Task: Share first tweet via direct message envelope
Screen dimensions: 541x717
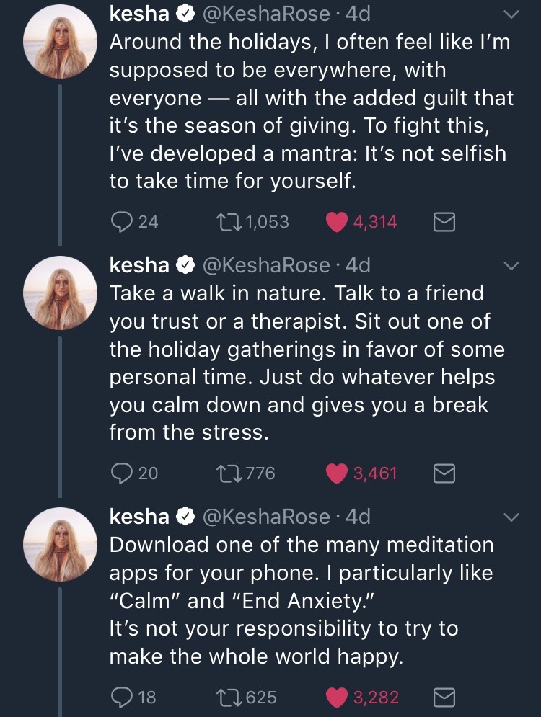Action: [x=444, y=223]
